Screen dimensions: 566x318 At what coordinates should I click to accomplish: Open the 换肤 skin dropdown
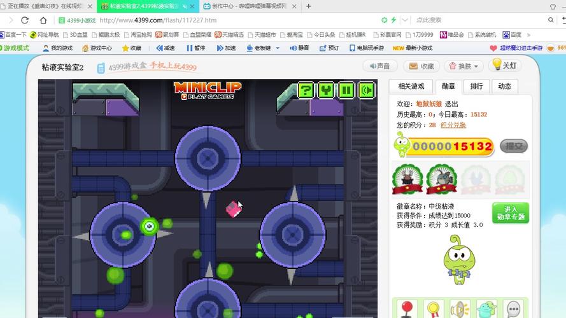click(463, 66)
